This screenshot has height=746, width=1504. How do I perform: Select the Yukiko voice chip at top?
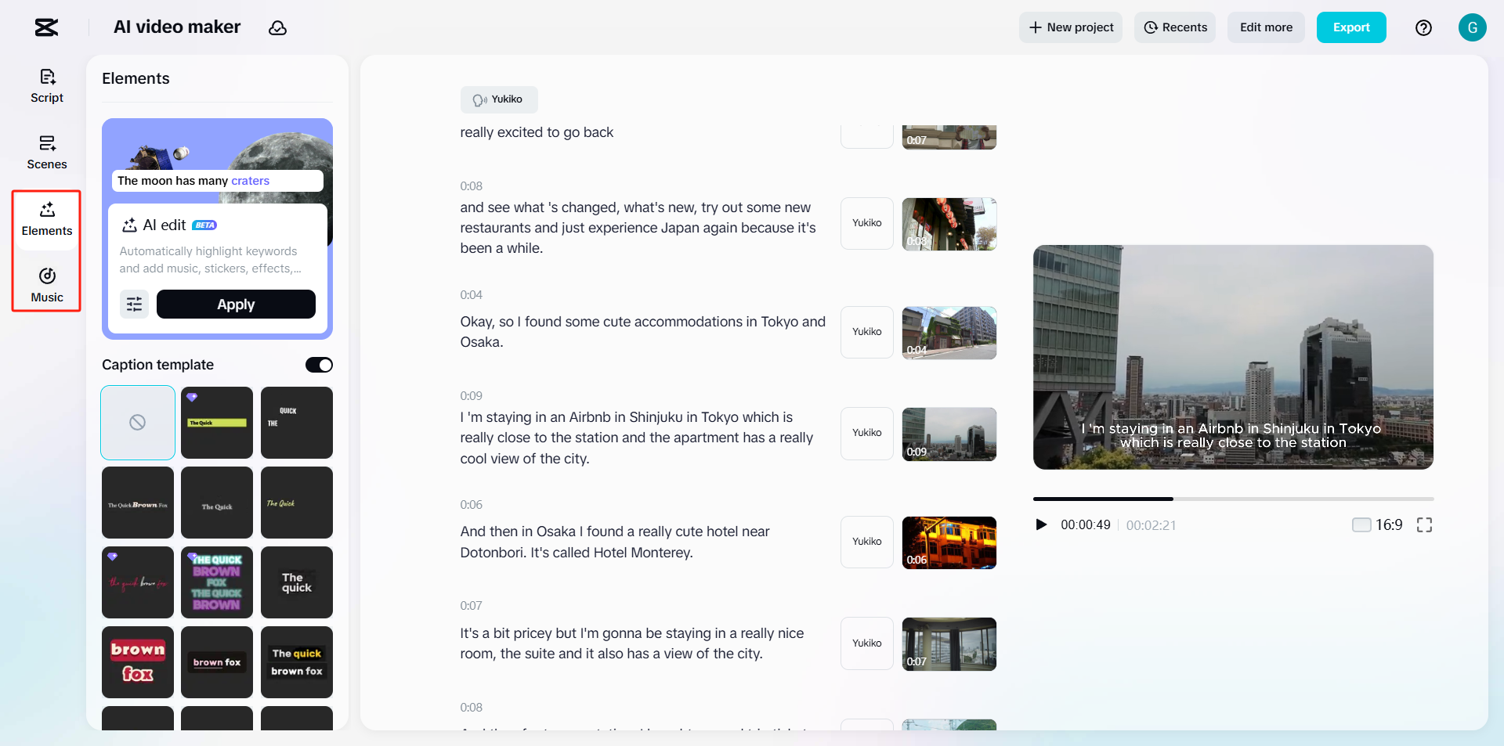click(499, 99)
